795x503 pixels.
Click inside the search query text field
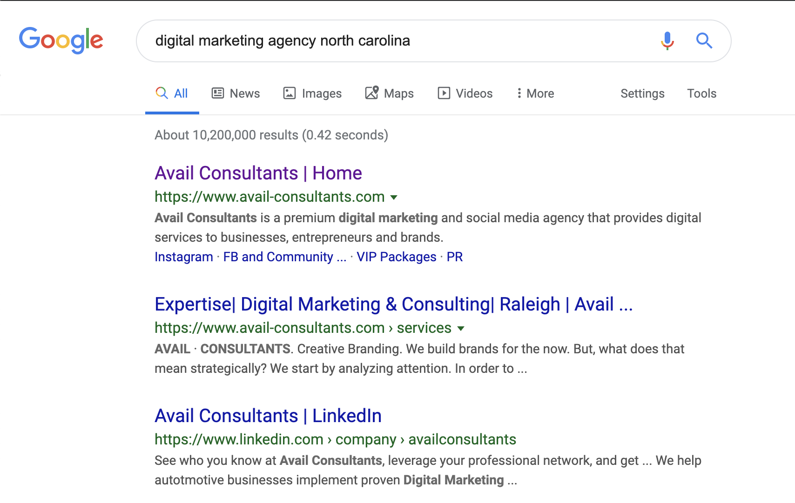(400, 41)
